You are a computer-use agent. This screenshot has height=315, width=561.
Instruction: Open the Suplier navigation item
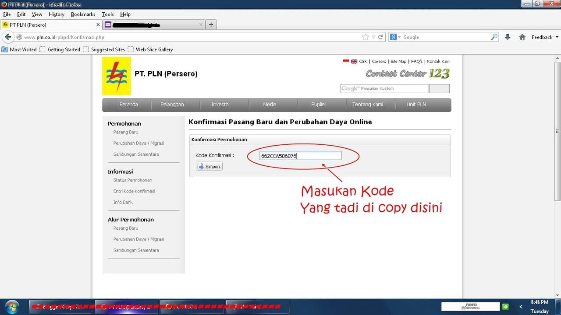pos(319,105)
